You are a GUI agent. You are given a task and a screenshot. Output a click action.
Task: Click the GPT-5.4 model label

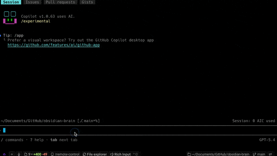point(267,140)
